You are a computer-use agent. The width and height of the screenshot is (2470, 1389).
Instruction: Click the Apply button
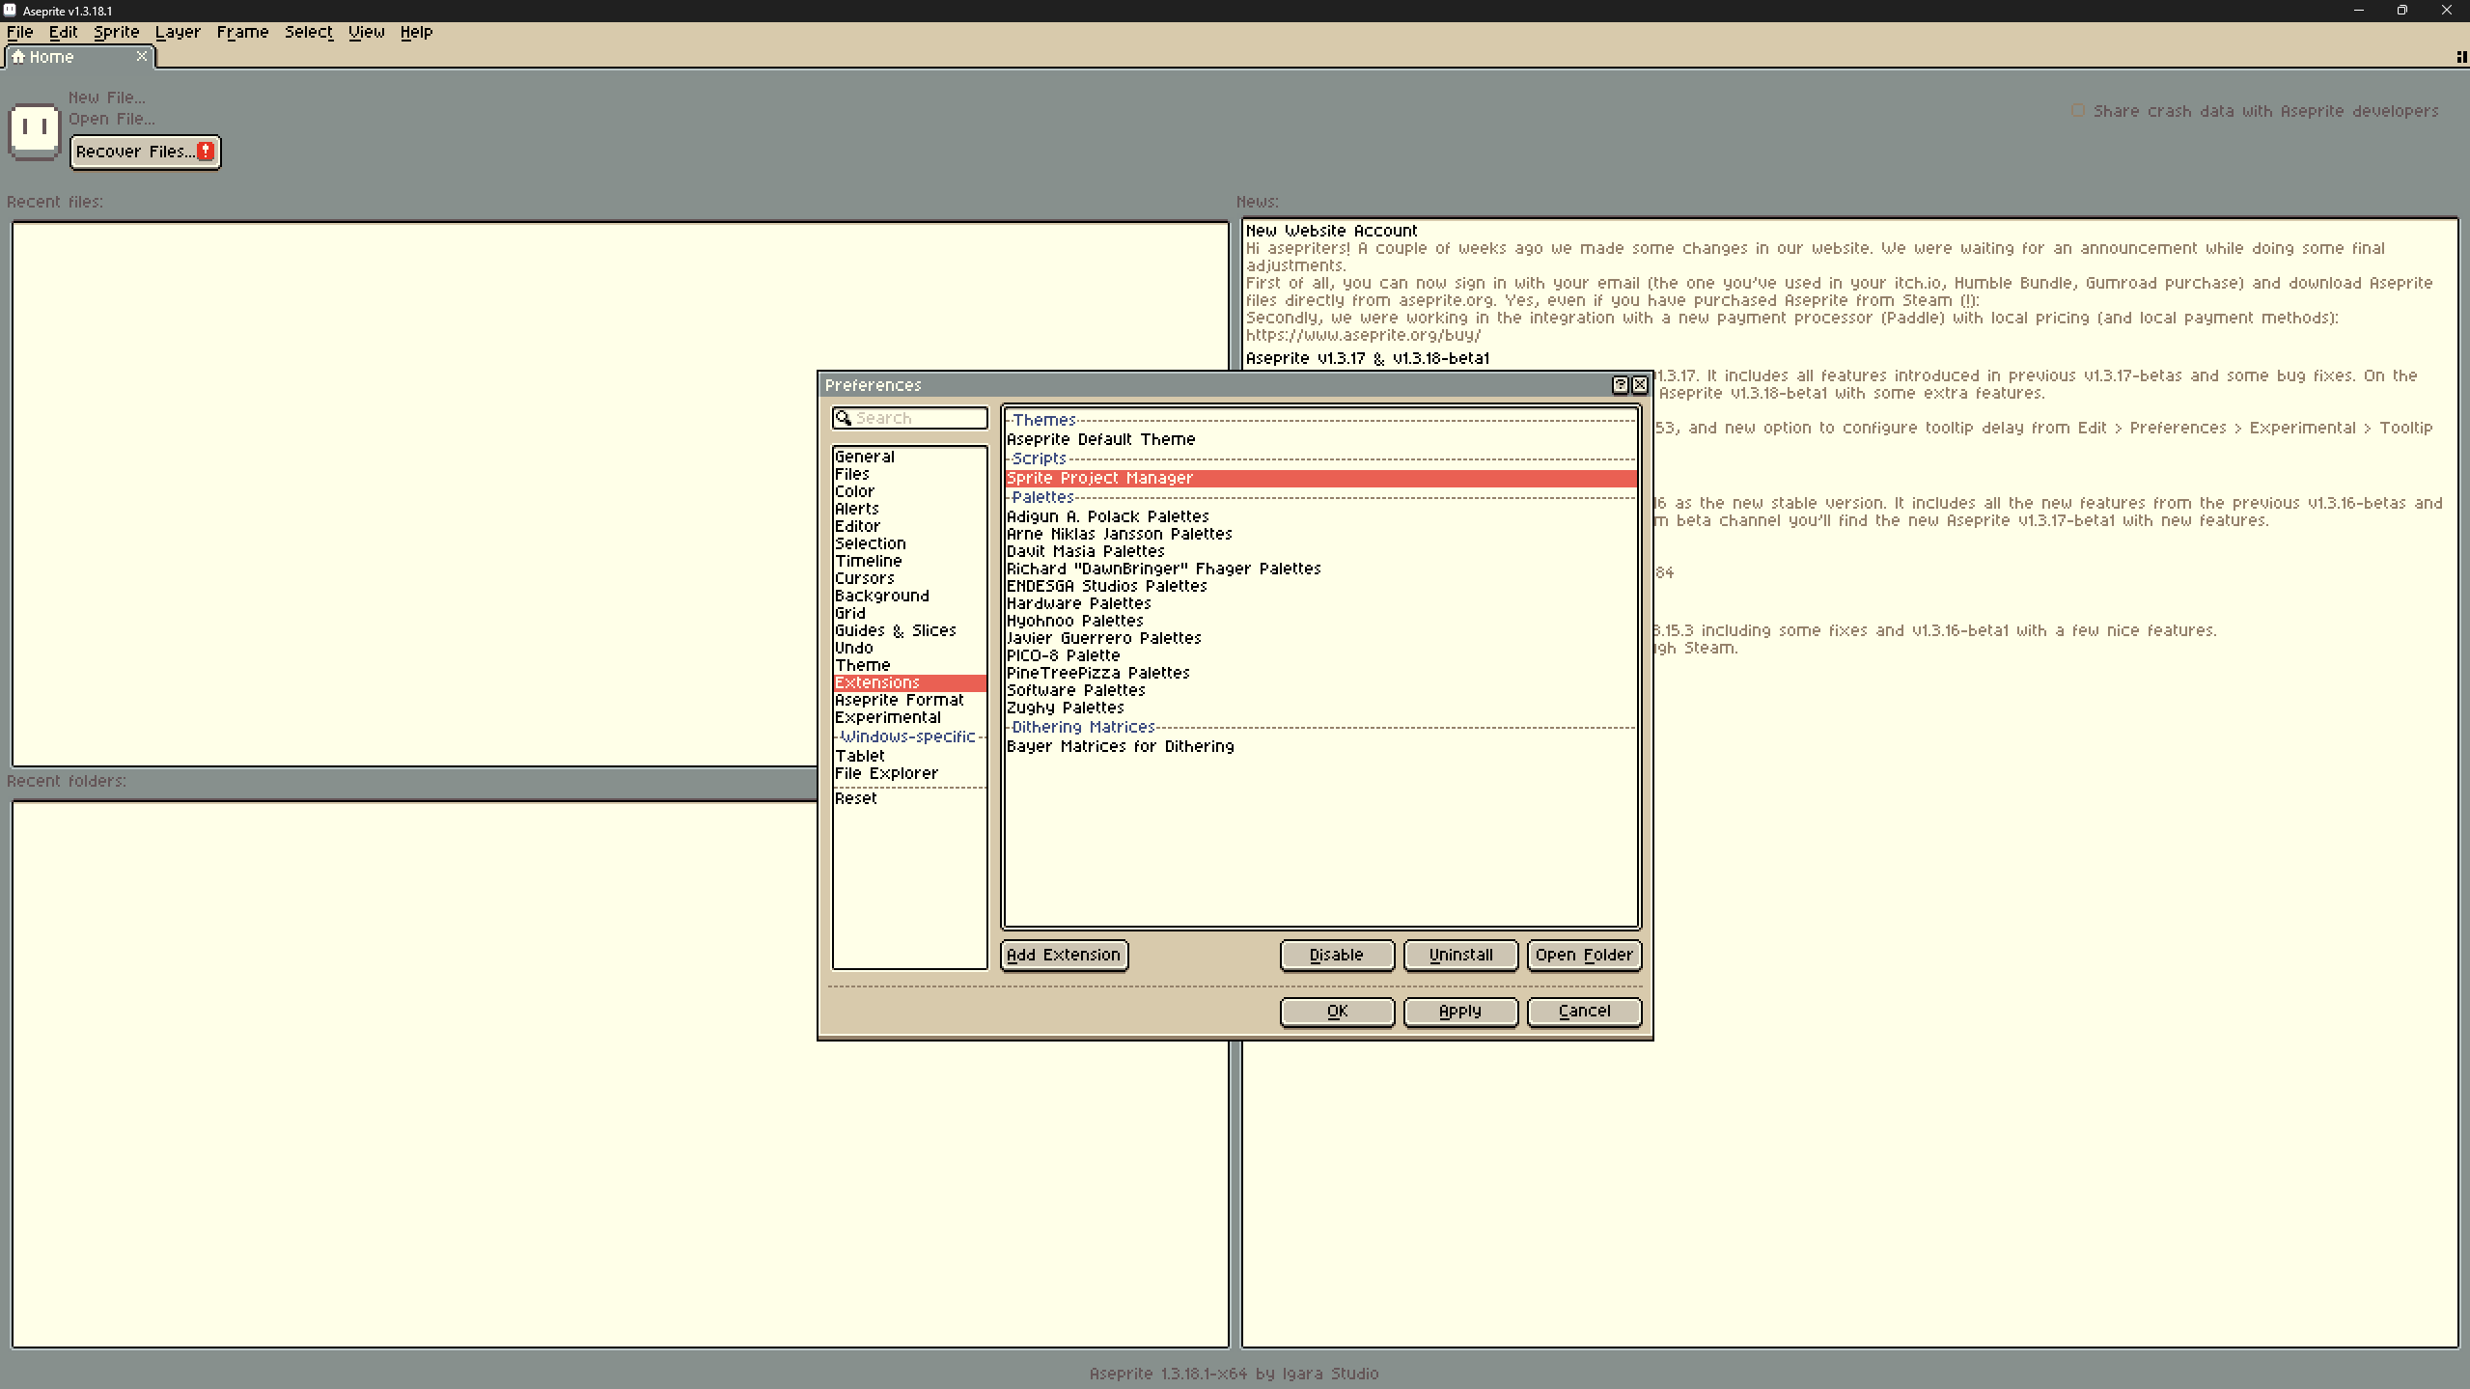click(1460, 1012)
